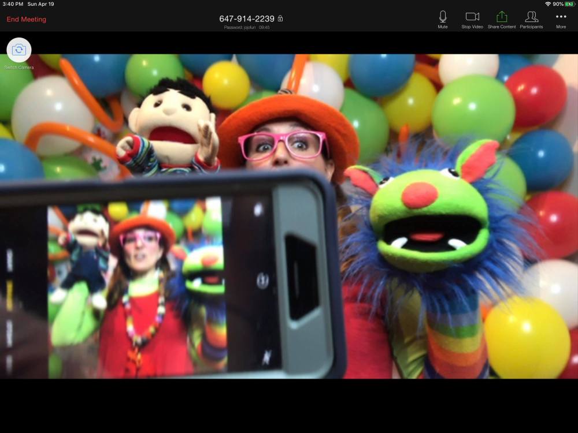Tap the 90% battery percentage text

558,4
